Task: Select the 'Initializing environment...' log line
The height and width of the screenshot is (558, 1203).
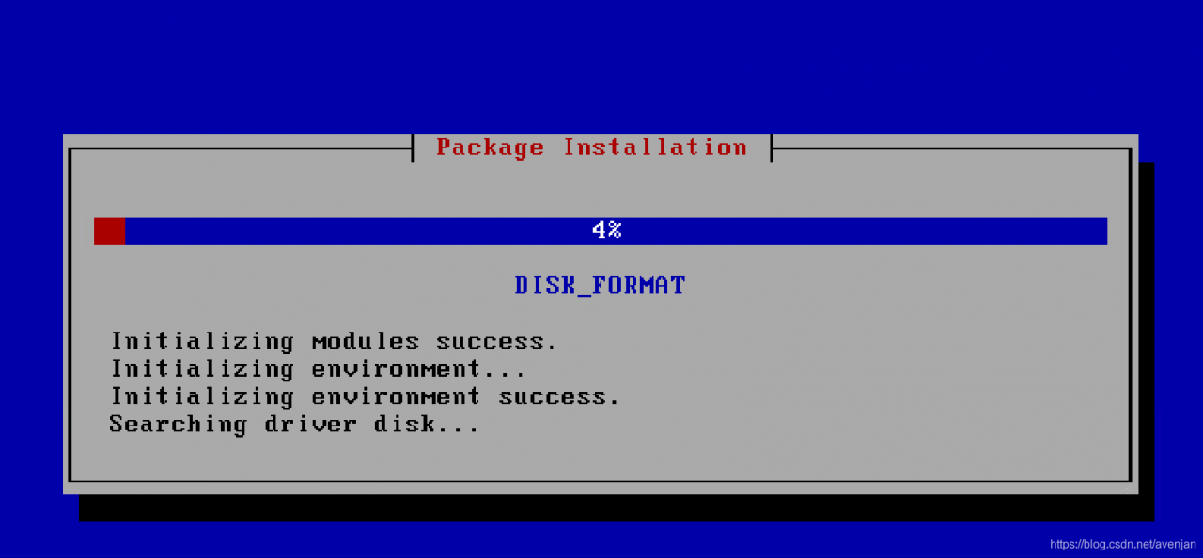Action: click(318, 368)
